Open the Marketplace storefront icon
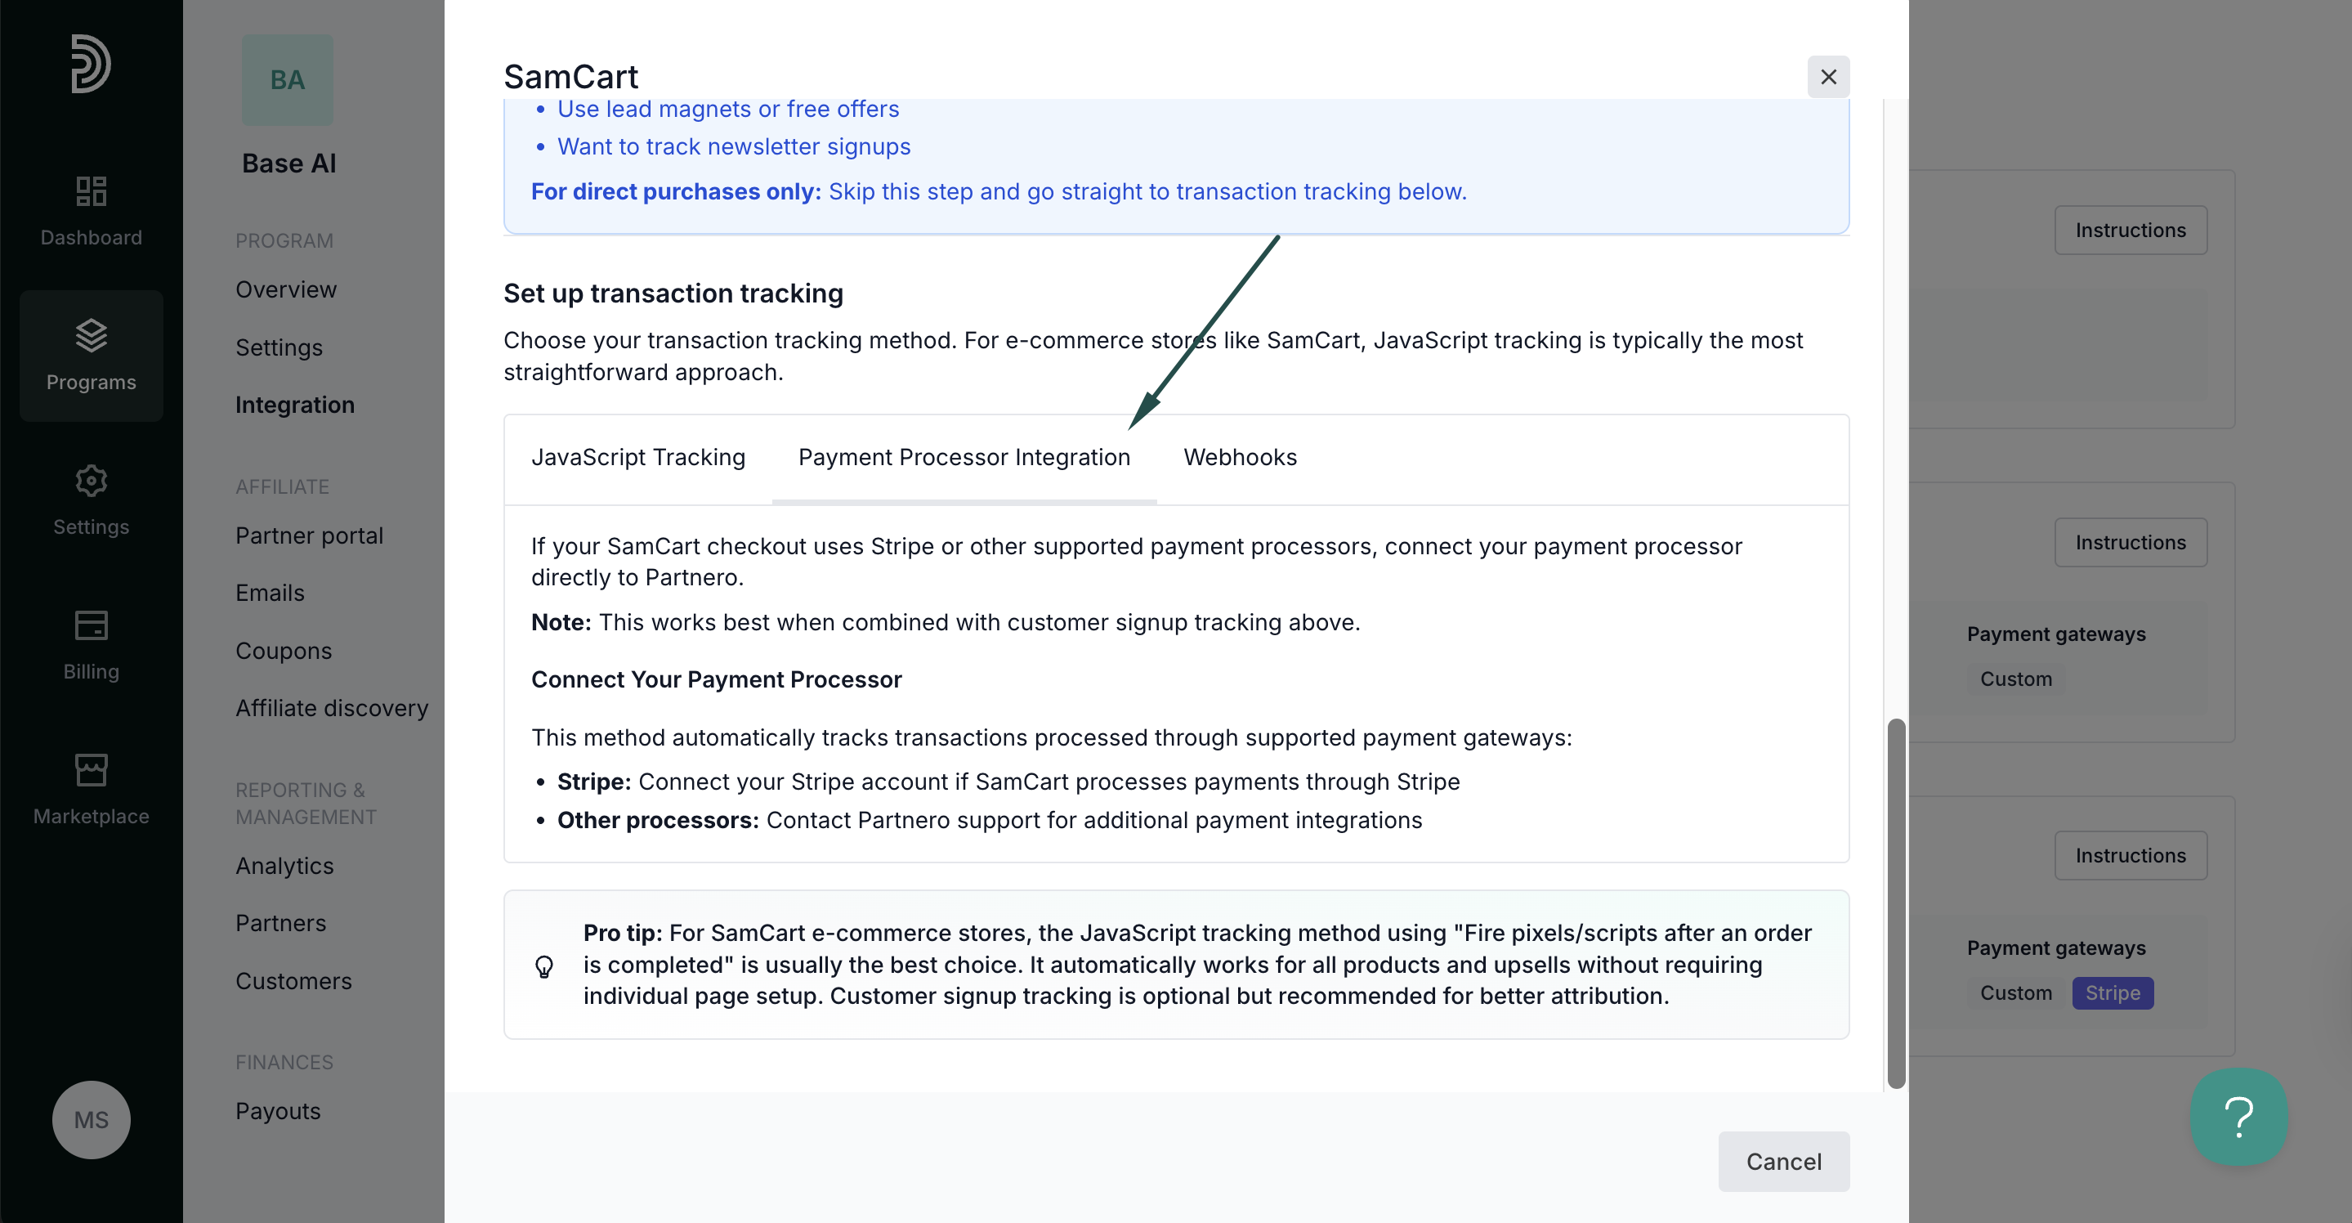Image resolution: width=2352 pixels, height=1223 pixels. point(92,770)
